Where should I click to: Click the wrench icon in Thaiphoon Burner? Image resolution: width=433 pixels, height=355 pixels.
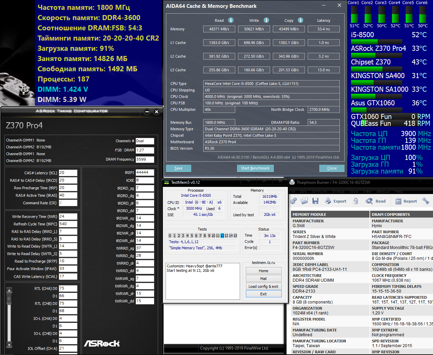[425, 201]
